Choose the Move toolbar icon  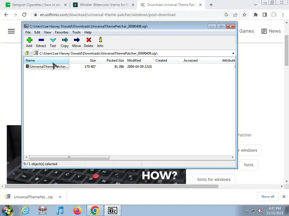point(76,40)
